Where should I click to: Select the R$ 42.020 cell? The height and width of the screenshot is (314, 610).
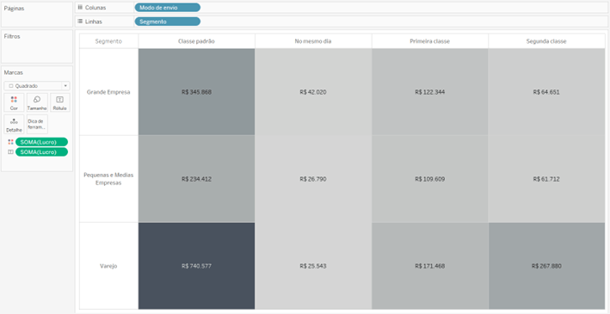[x=313, y=92]
